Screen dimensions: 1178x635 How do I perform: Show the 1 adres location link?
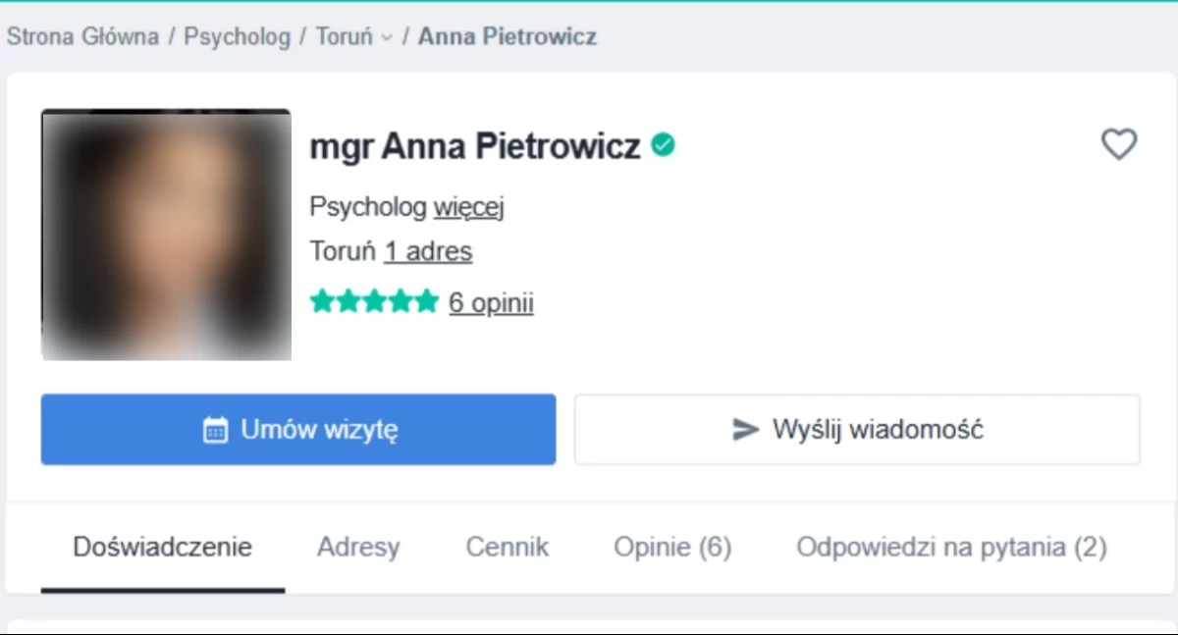coord(428,252)
